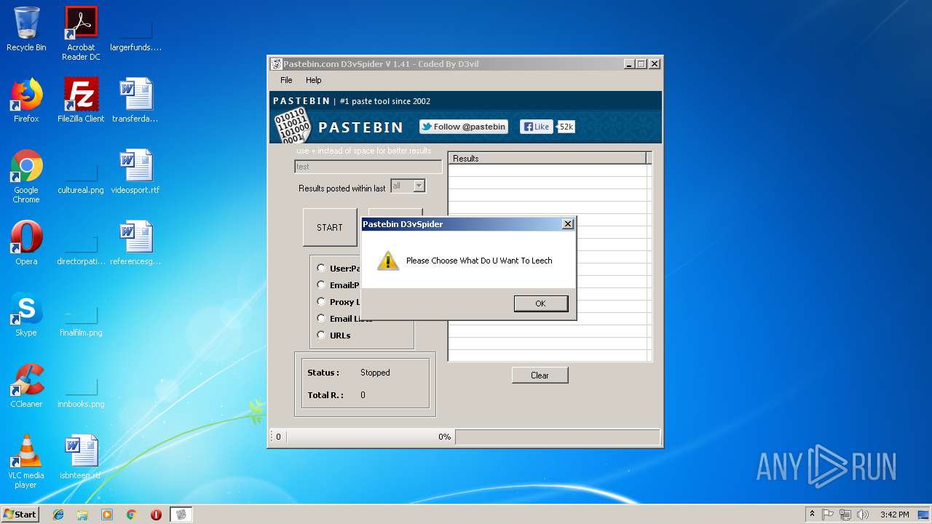This screenshot has height=524, width=932.
Task: Select the User:Pass radio button
Action: pyautogui.click(x=321, y=268)
